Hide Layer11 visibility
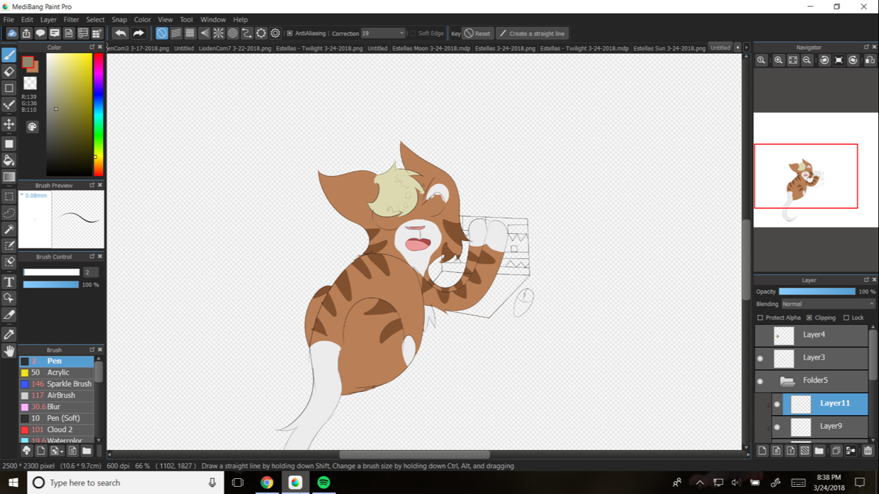The height and width of the screenshot is (494, 879). 778,404
